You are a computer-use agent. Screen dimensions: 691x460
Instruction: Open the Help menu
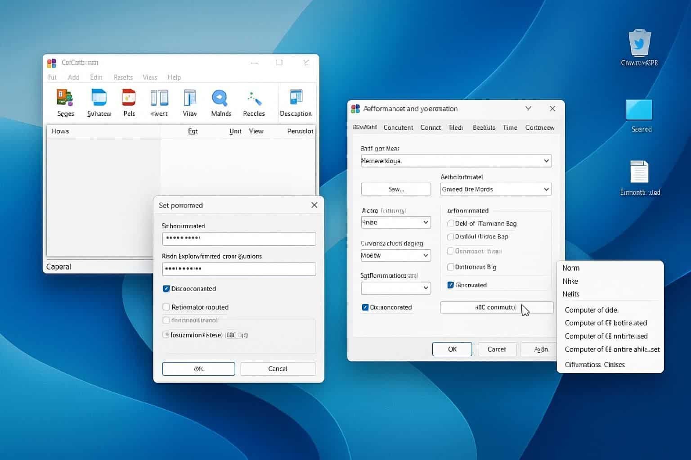point(174,77)
